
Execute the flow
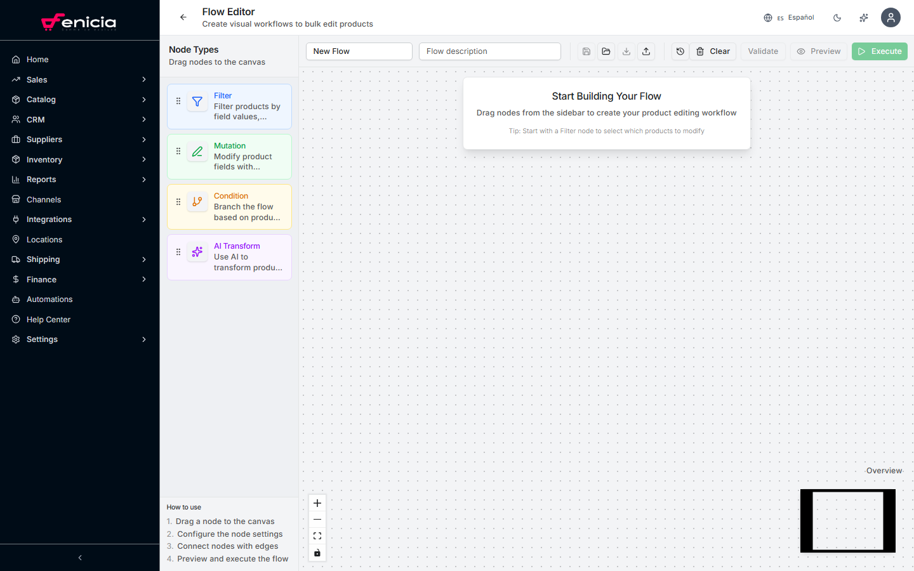click(879, 51)
